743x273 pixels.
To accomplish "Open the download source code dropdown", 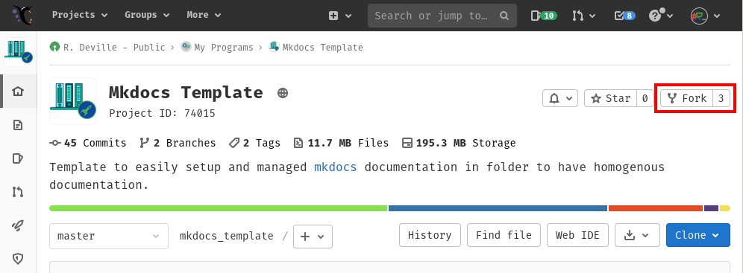I will point(637,235).
